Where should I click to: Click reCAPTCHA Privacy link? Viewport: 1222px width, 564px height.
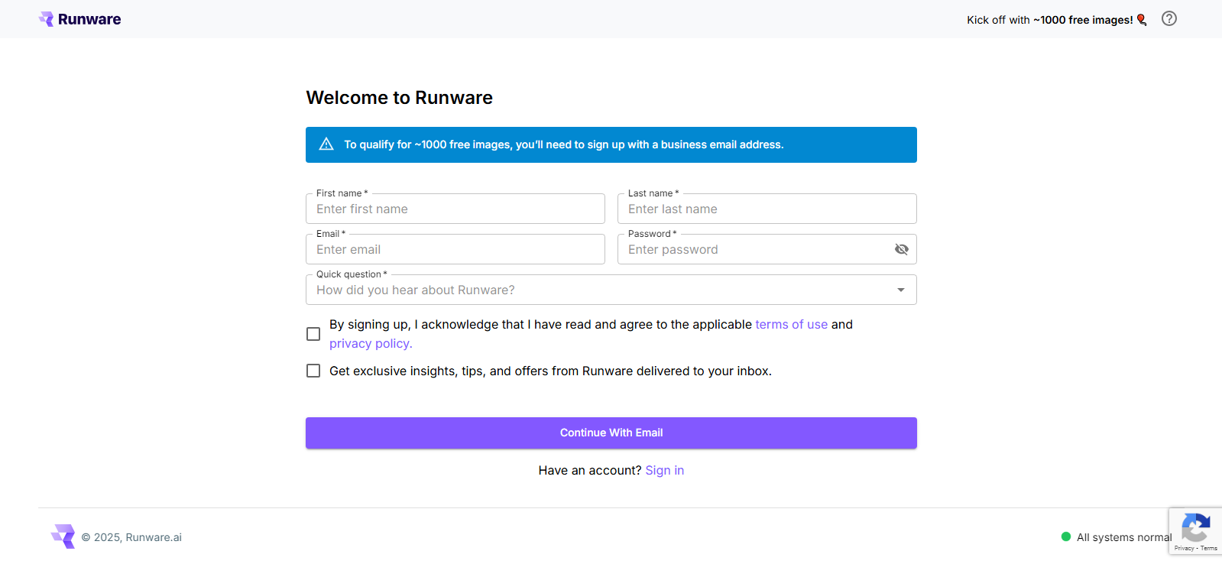pyautogui.click(x=1184, y=548)
